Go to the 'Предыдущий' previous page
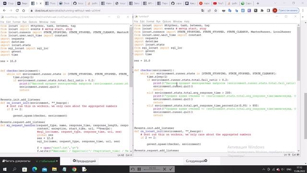The height and width of the screenshot is (173, 307). (84, 161)
